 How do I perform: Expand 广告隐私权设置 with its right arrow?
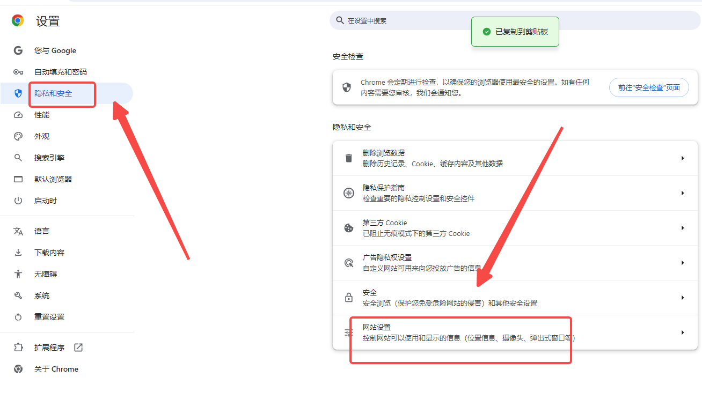click(x=683, y=263)
